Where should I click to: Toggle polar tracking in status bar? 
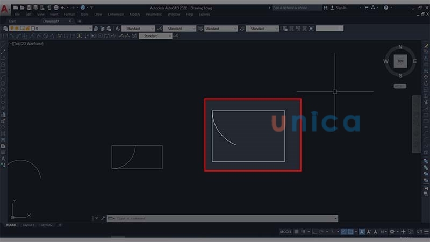321,232
